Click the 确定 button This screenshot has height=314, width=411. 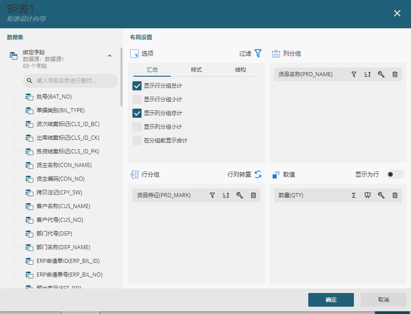tap(331, 299)
